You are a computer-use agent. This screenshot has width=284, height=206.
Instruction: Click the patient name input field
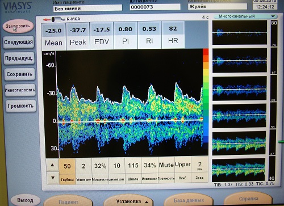point(87,8)
